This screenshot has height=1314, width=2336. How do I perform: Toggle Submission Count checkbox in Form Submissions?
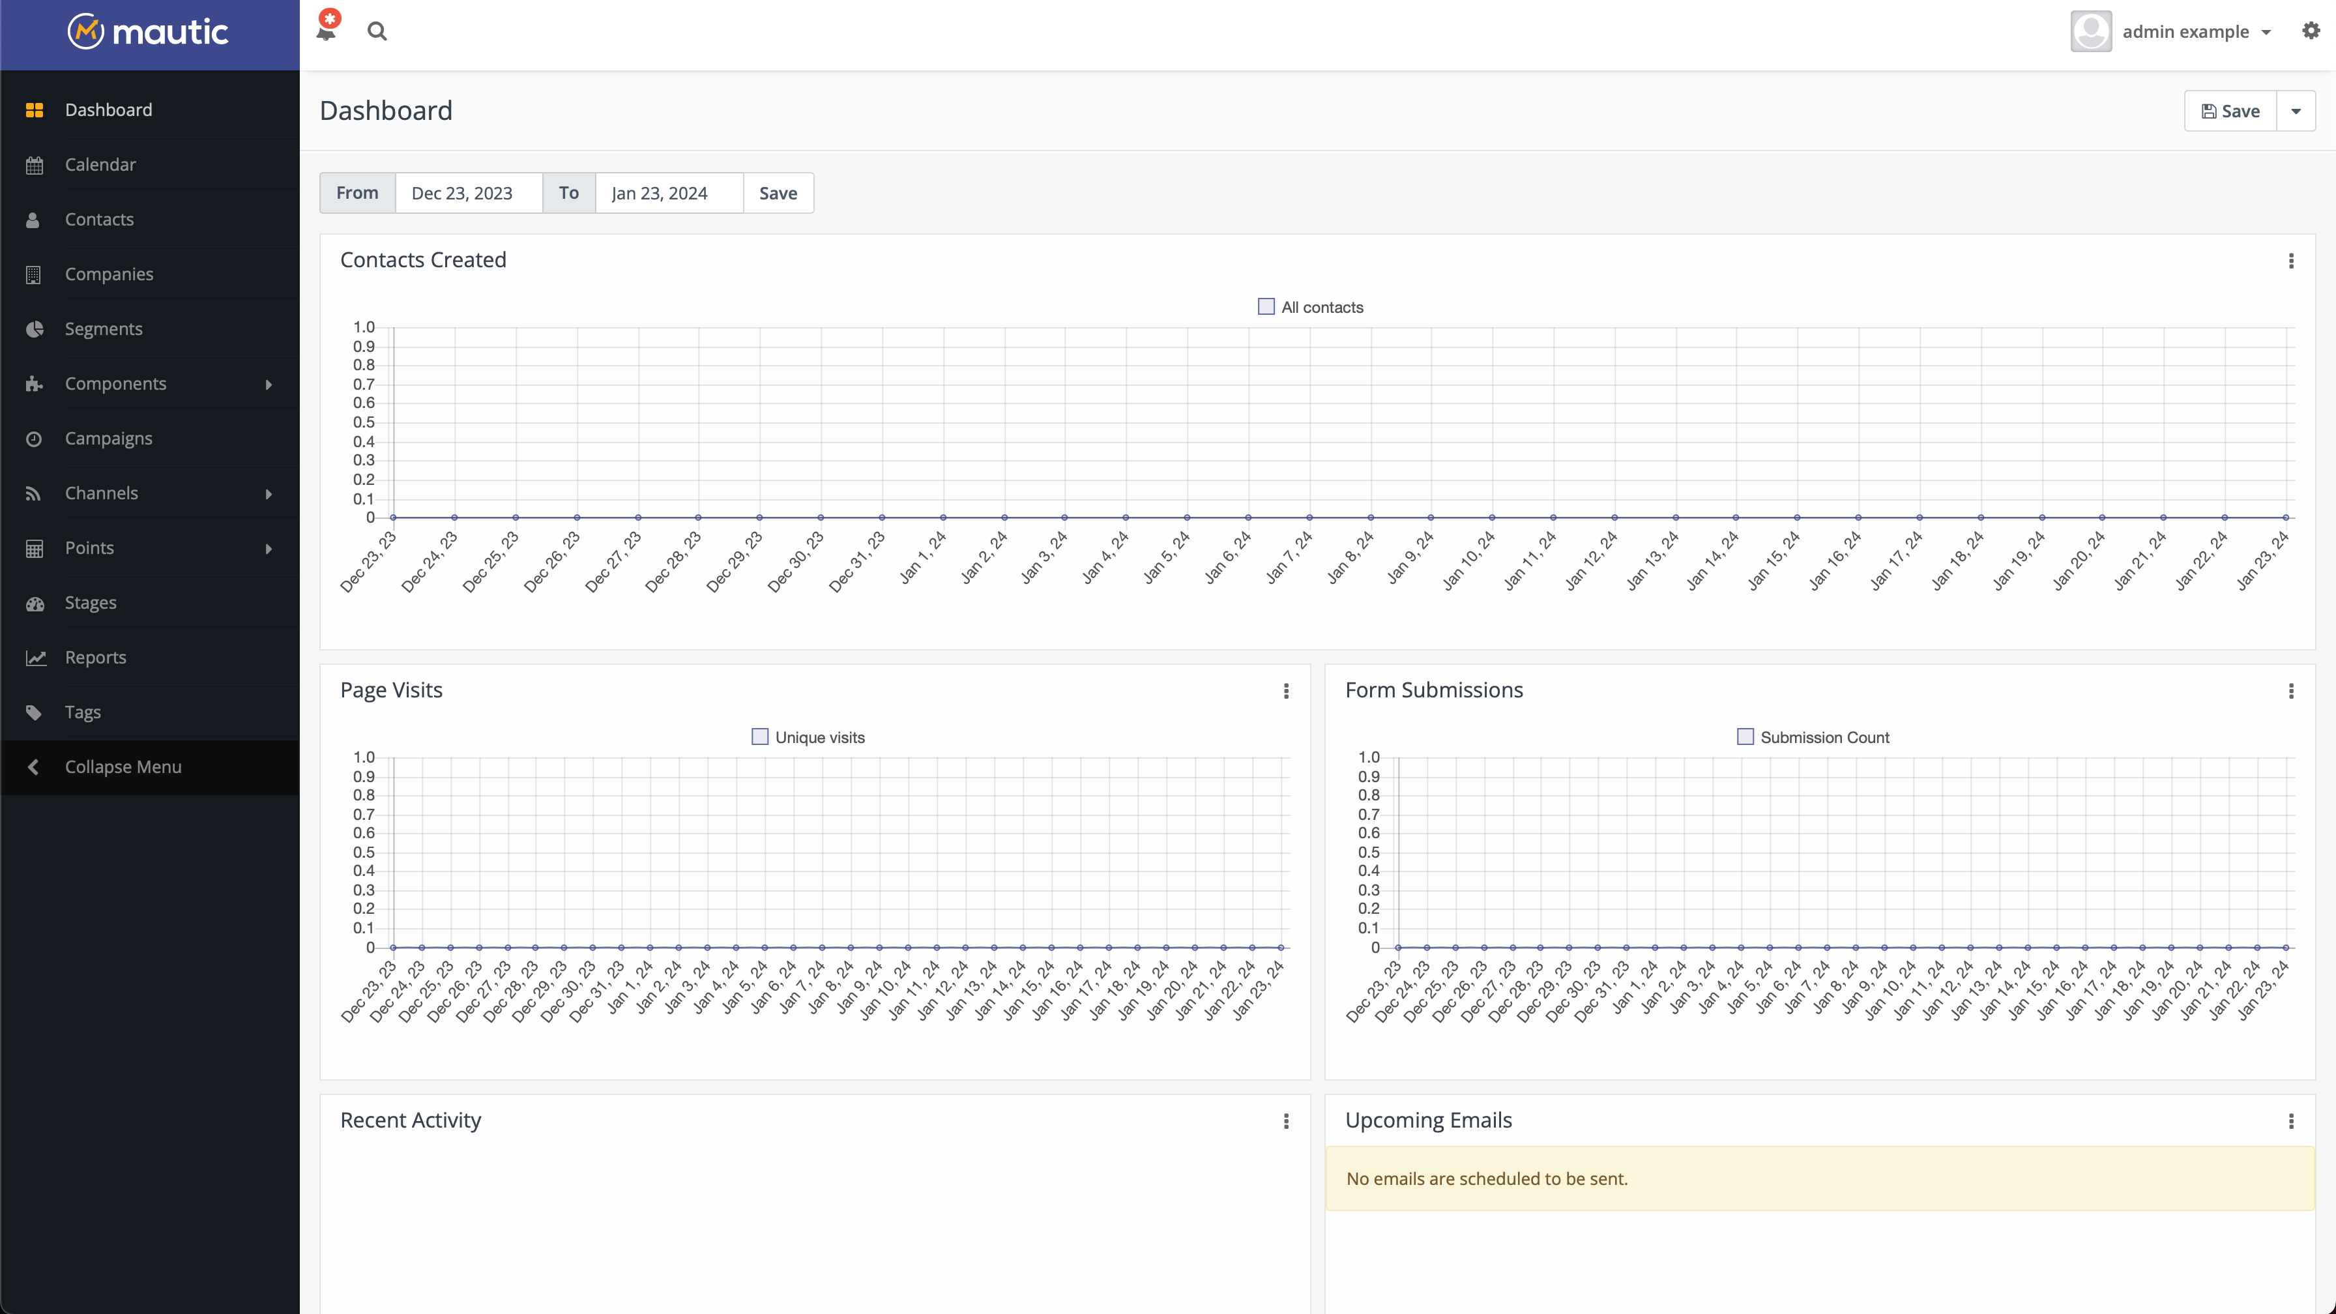1745,737
